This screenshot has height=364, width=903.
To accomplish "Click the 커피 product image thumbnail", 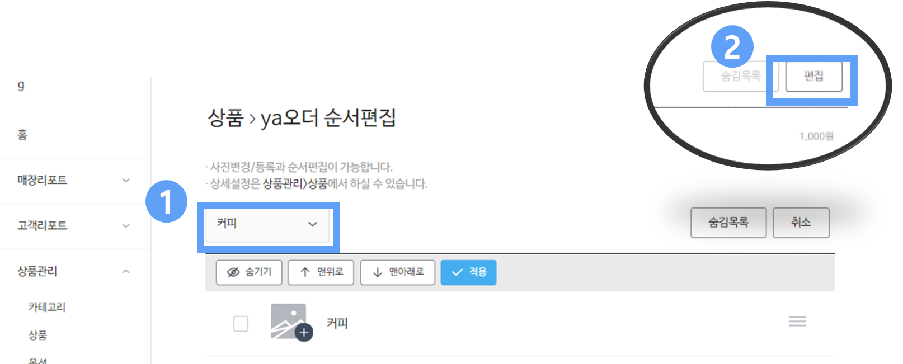I will [288, 321].
